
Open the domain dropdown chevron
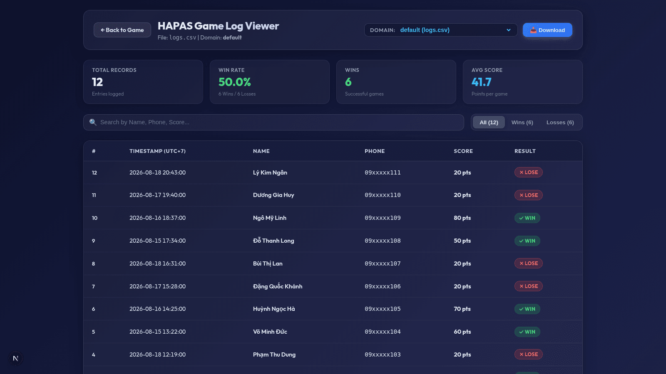point(508,30)
